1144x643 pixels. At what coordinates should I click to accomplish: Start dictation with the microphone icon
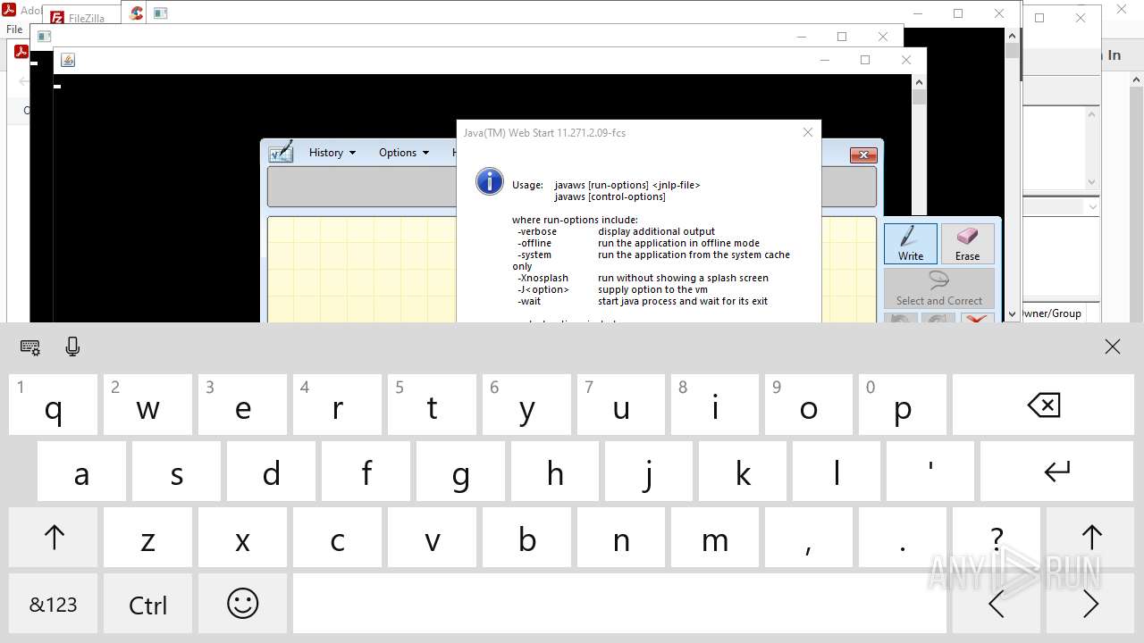tap(73, 347)
